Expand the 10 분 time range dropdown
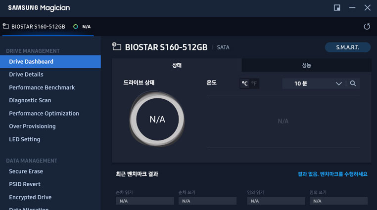 click(314, 84)
